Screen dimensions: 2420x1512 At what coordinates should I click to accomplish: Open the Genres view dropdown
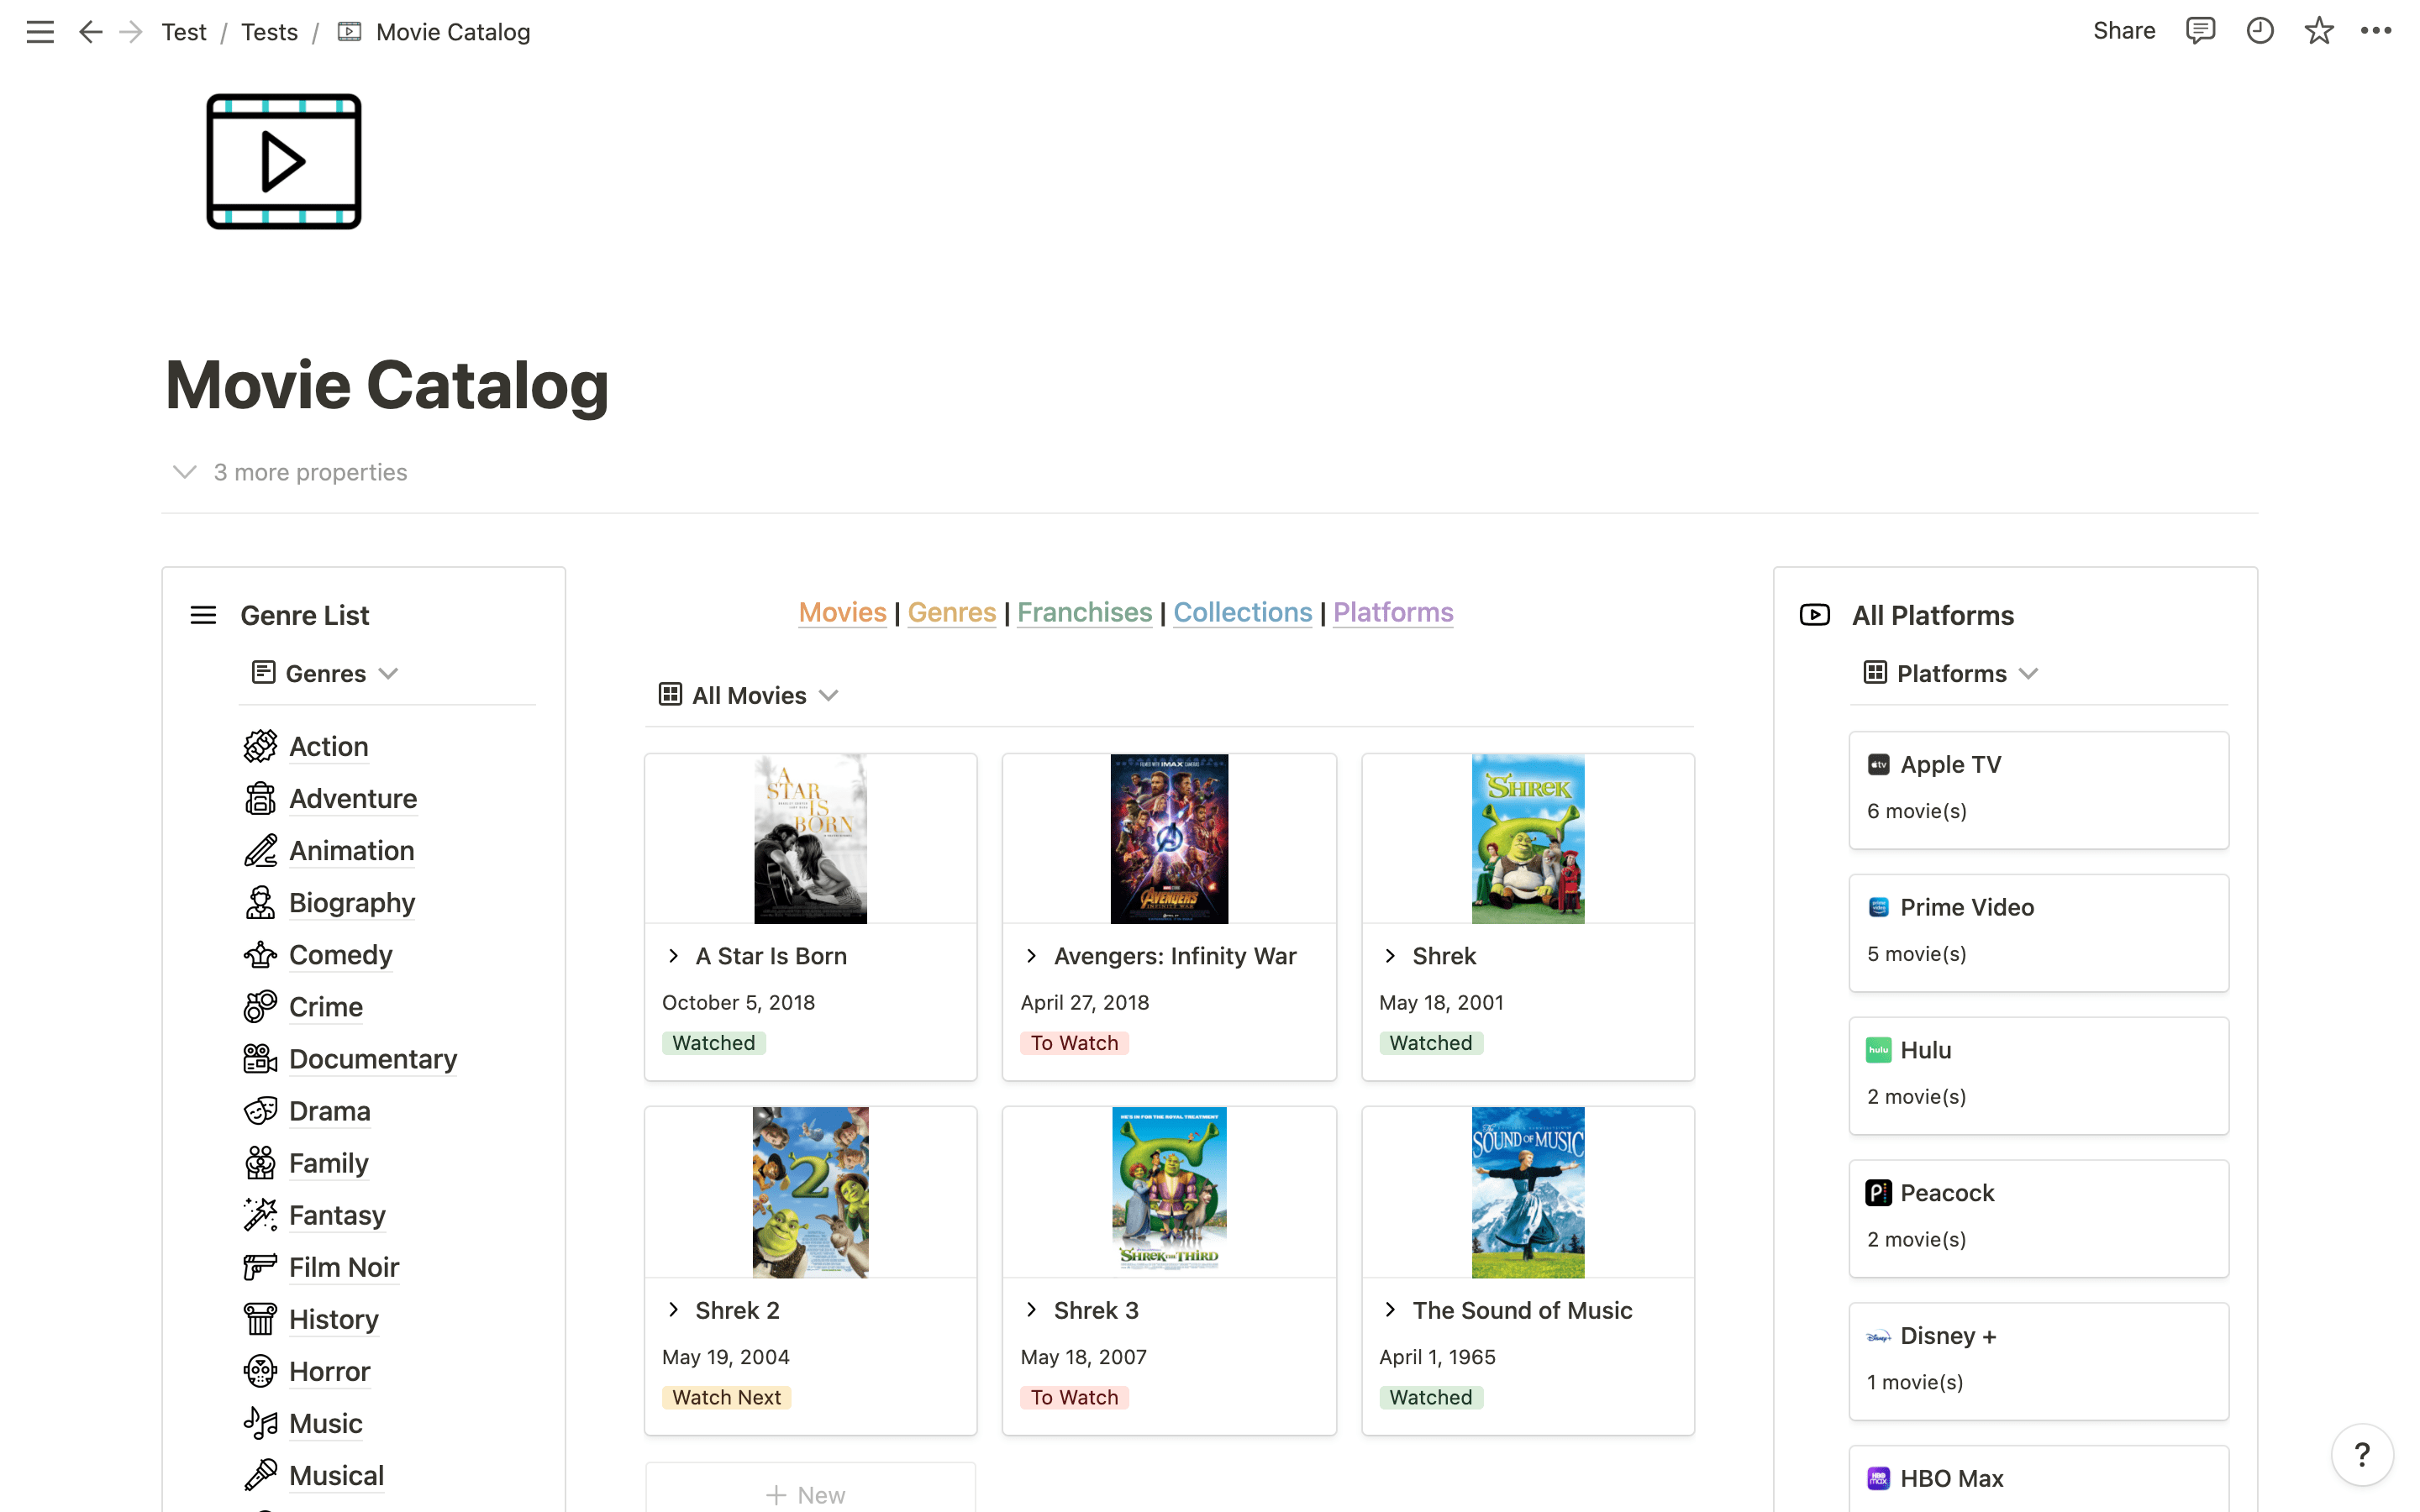click(x=326, y=673)
